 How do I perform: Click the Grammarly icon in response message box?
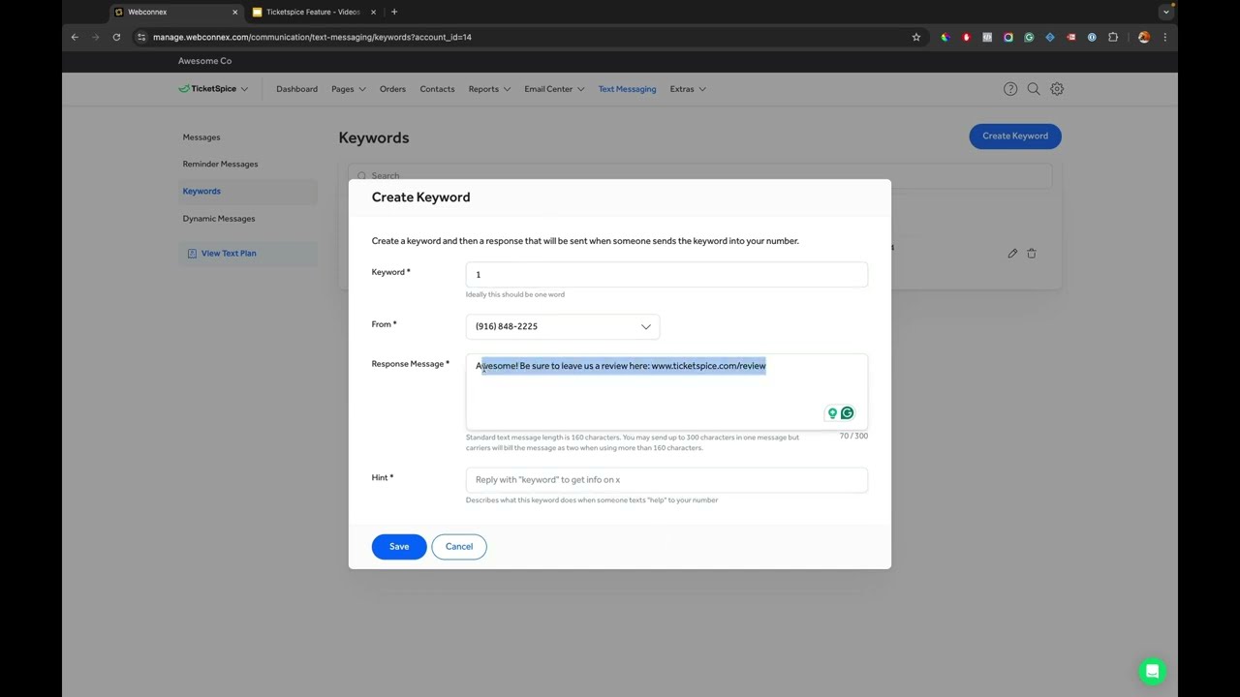point(847,413)
